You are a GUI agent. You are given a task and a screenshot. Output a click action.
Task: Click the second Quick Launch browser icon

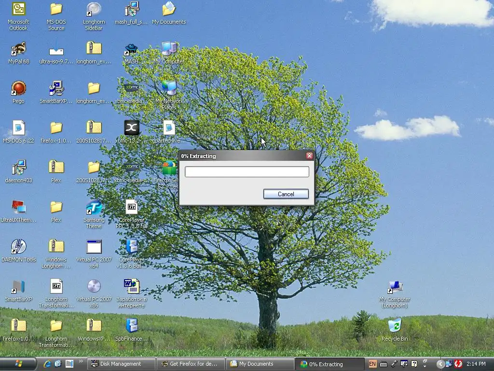pos(58,364)
